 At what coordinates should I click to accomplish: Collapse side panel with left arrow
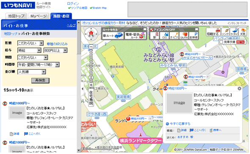83,89
